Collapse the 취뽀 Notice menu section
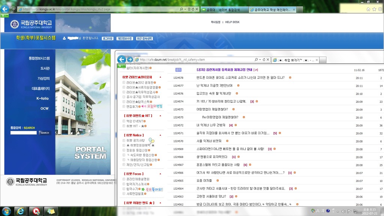 click(160, 135)
